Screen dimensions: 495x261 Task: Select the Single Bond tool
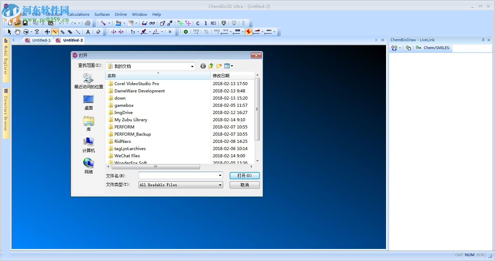(x=55, y=32)
